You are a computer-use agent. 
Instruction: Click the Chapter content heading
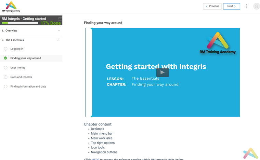pos(98,124)
